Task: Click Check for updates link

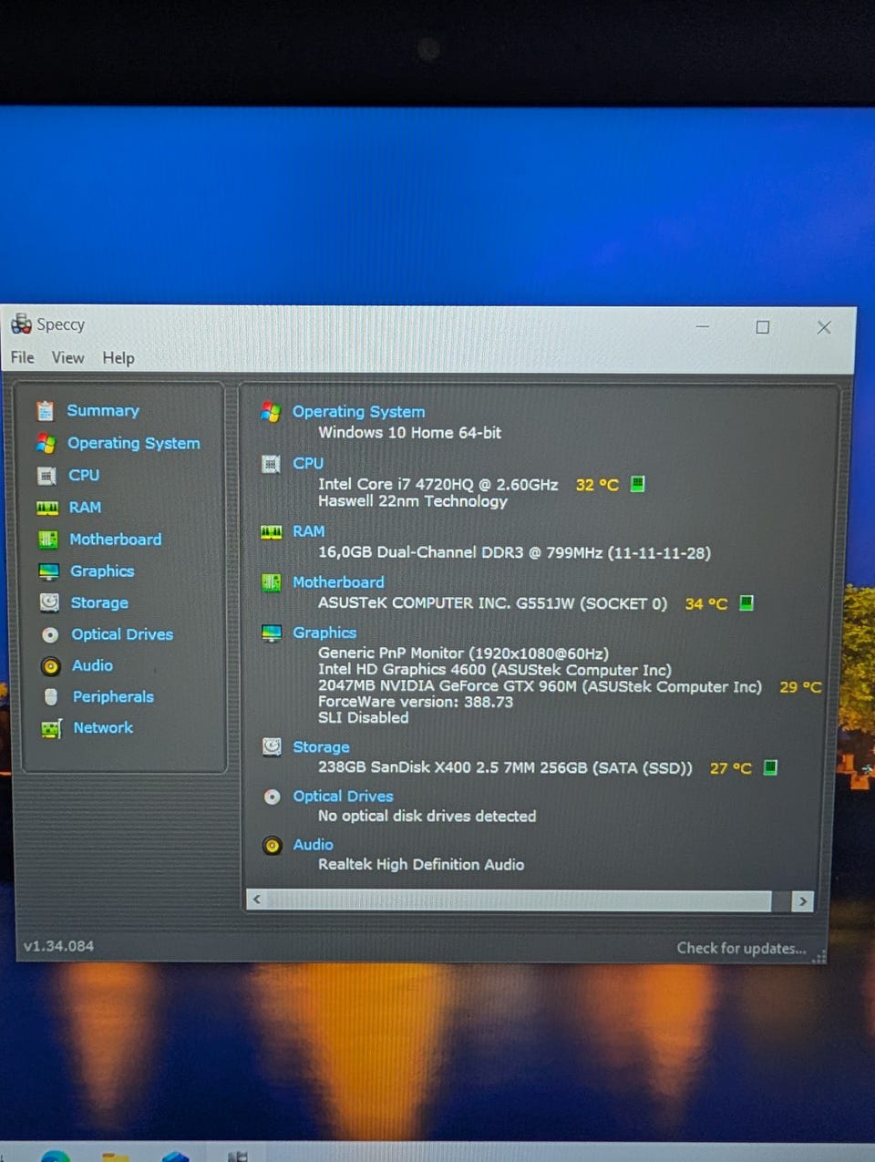Action: coord(741,949)
